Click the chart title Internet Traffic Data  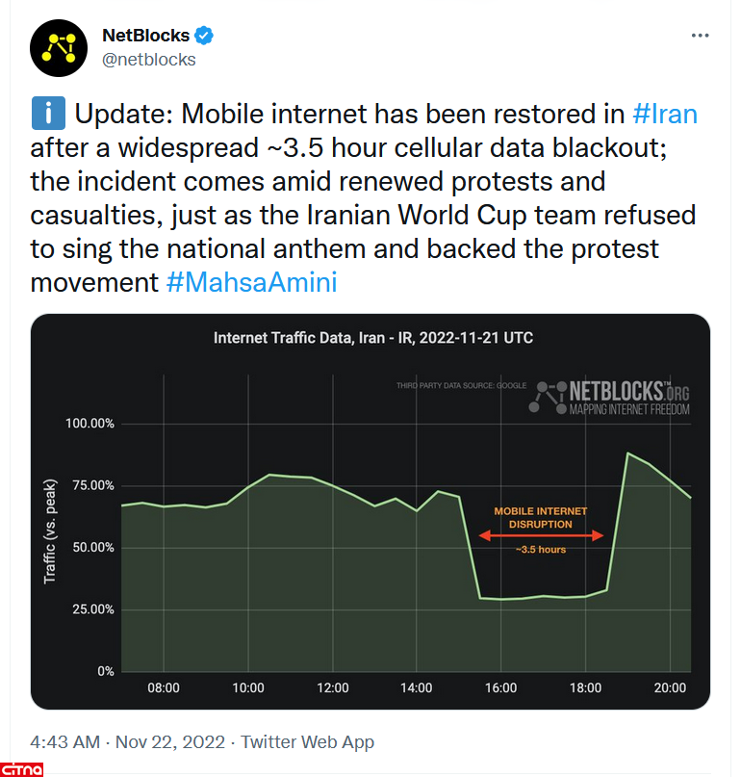point(372,338)
